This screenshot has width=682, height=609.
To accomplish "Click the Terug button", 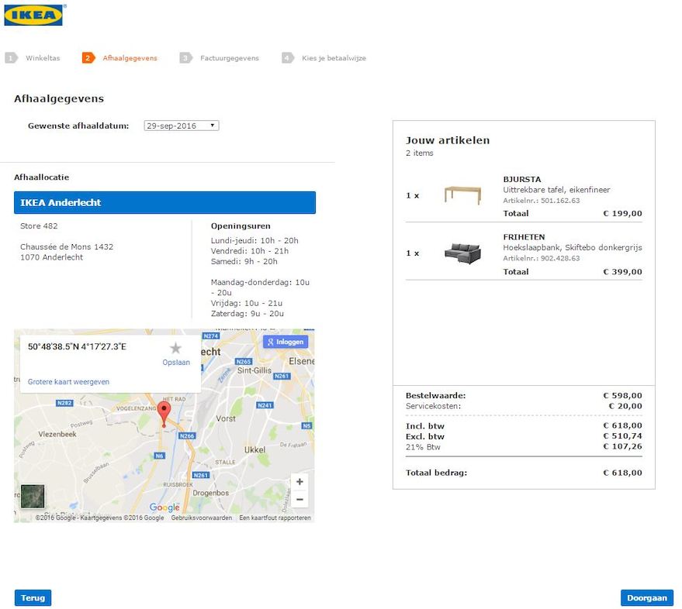I will pos(33,597).
